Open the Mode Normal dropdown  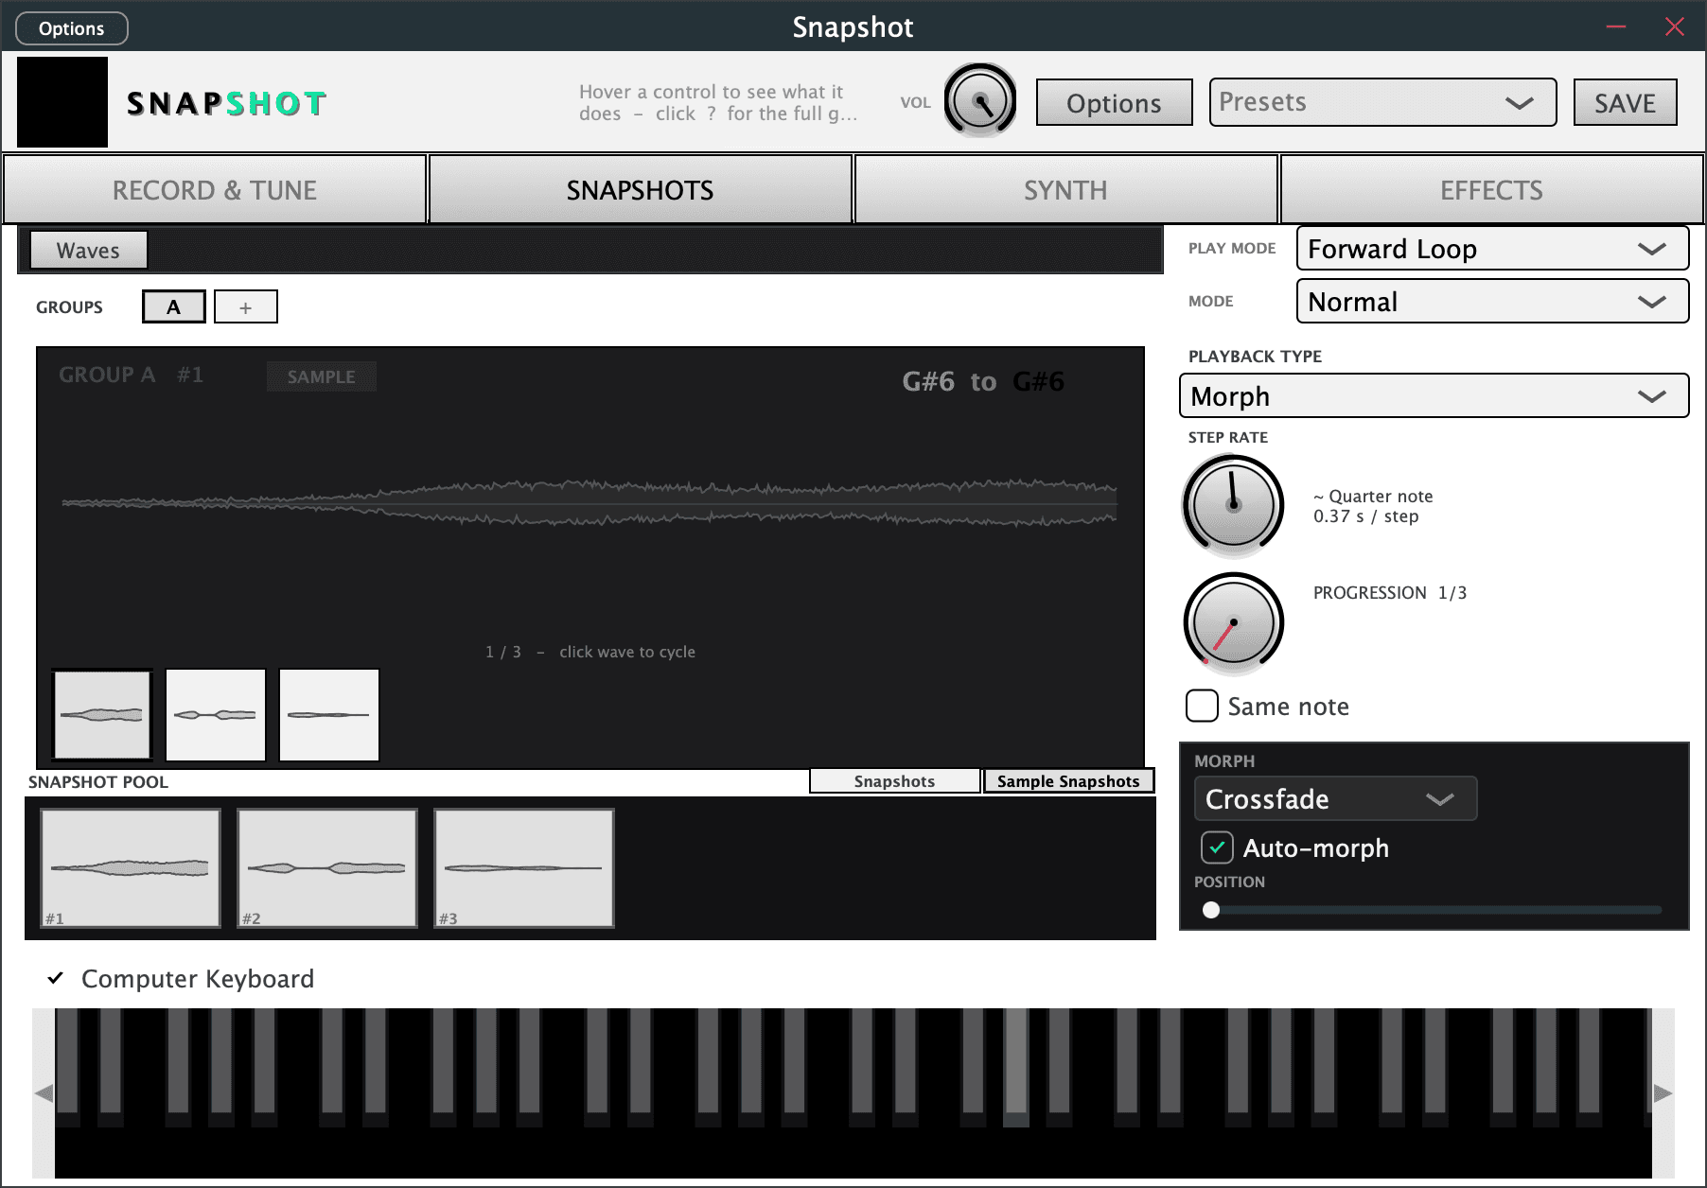click(x=1492, y=302)
